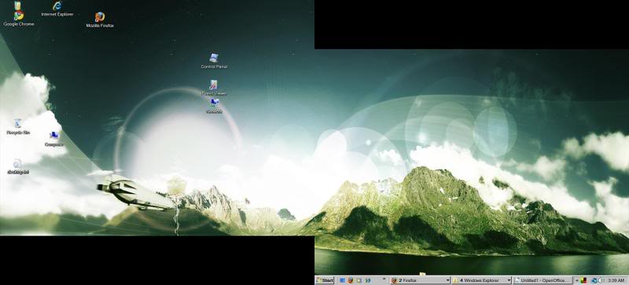
Task: Click the Show Desktop quick launch icon
Action: pos(342,280)
